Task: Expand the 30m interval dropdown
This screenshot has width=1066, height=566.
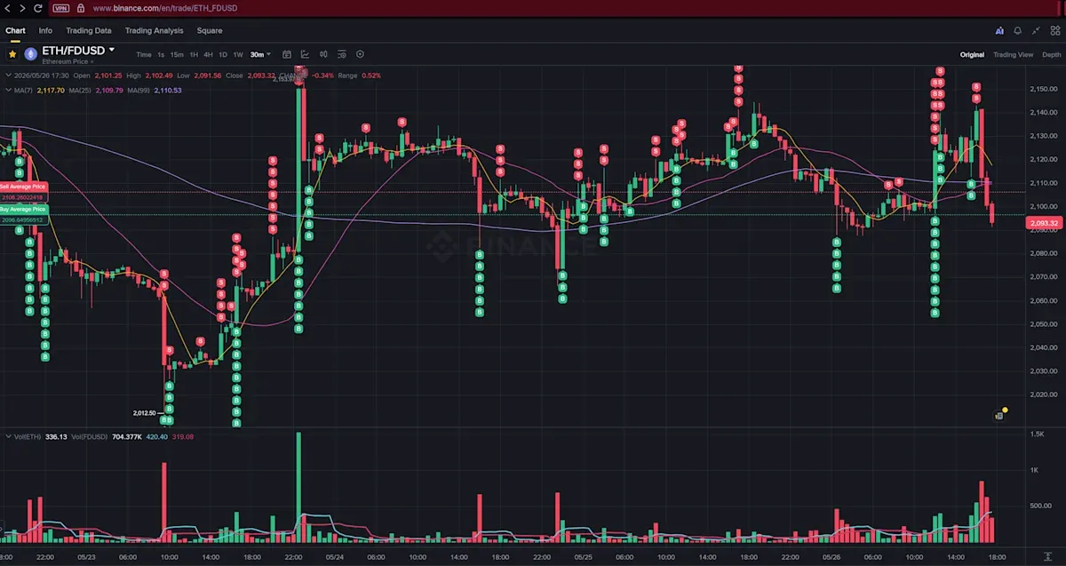Action: click(x=260, y=54)
